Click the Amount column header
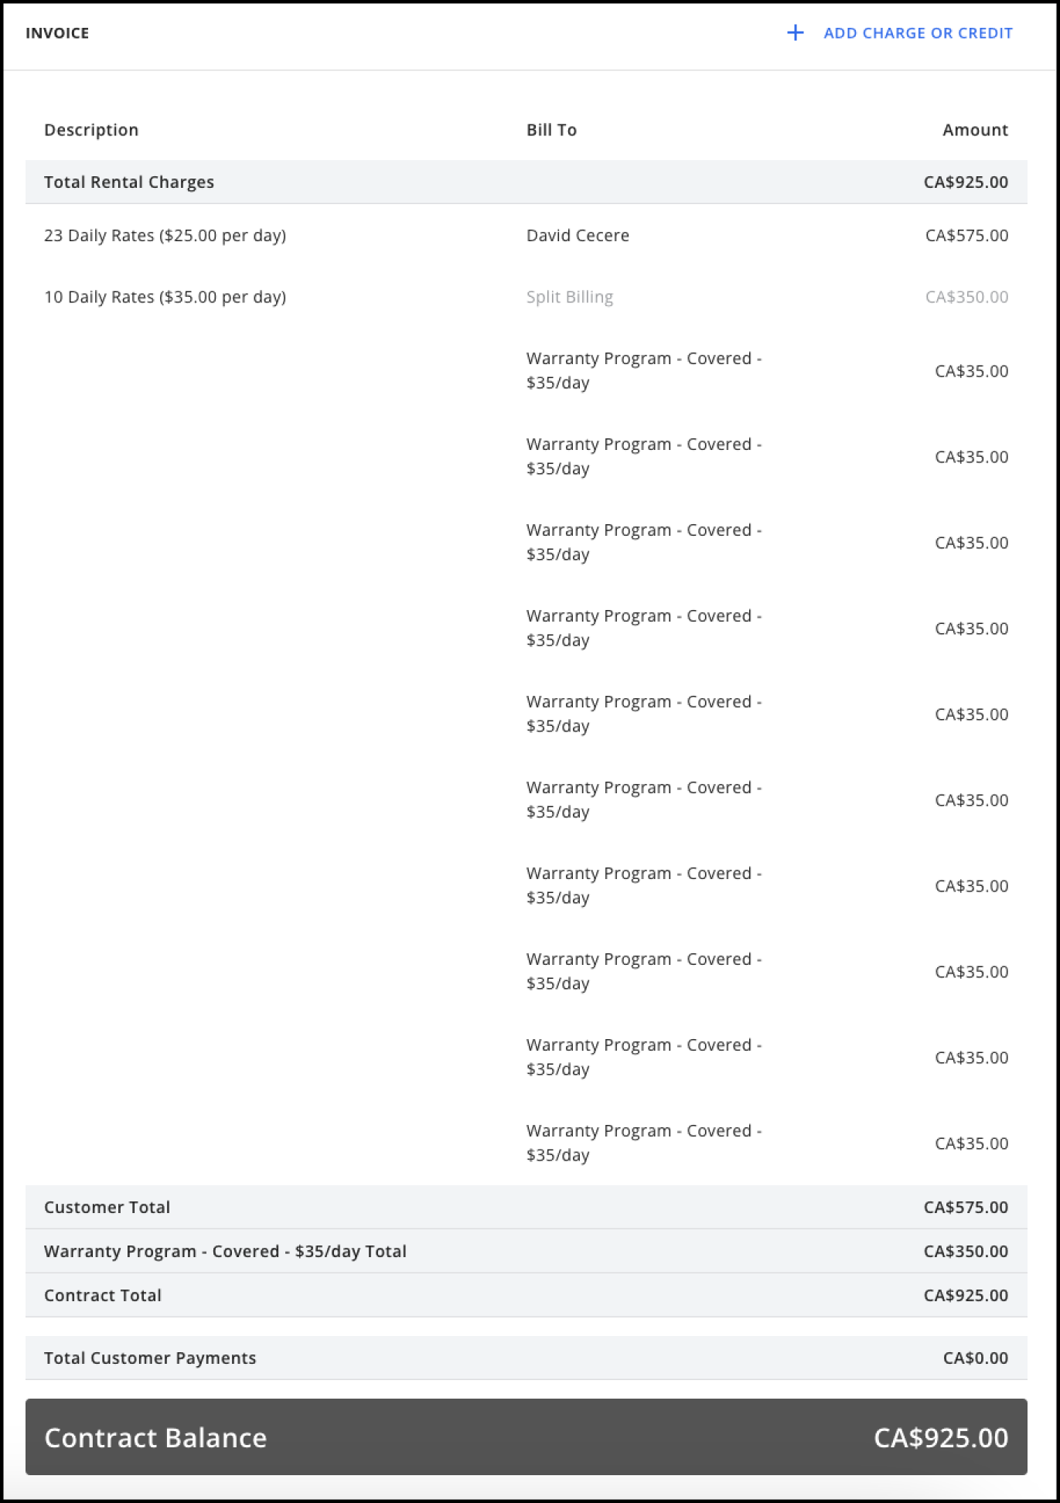 point(975,130)
